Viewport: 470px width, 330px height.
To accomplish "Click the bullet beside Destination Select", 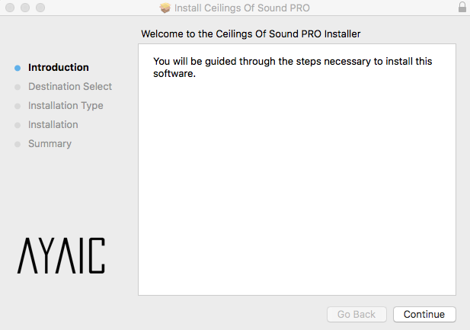I will coord(18,87).
